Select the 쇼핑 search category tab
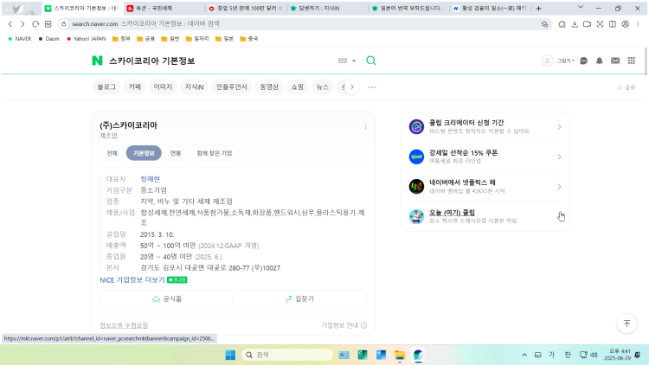649x365 pixels. click(297, 86)
